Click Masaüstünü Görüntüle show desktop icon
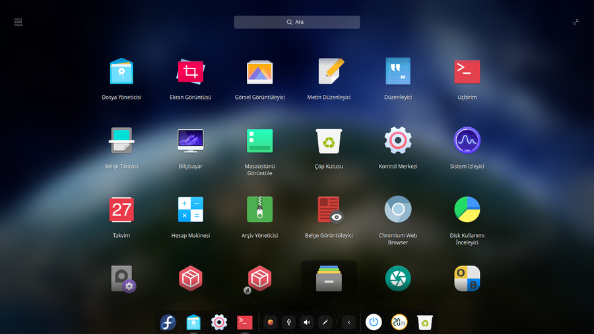The height and width of the screenshot is (334, 594). pos(259,140)
